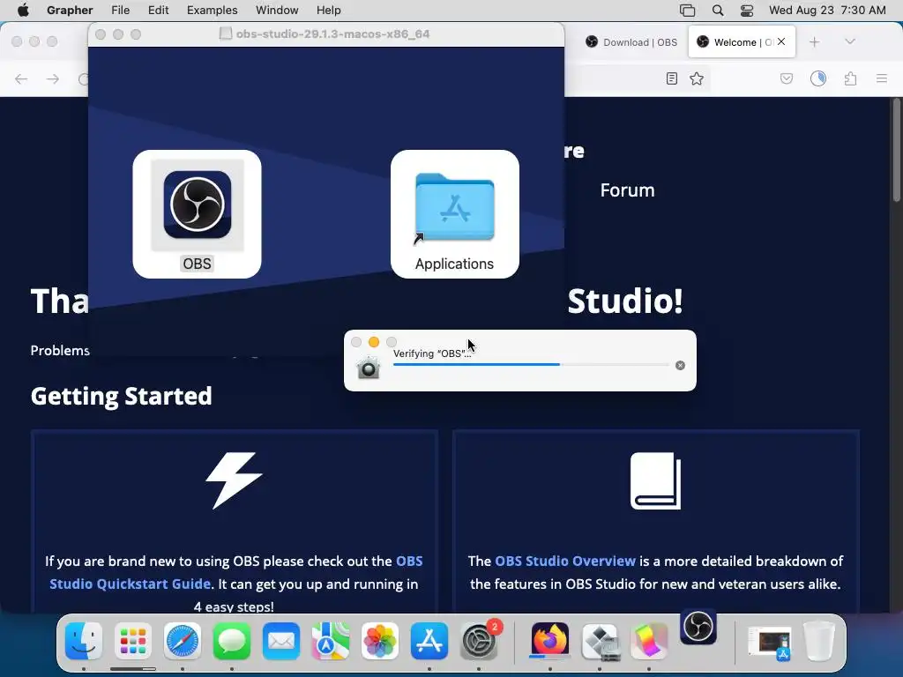The image size is (903, 677).
Task: Open the downloads stack in the Dock
Action: click(769, 642)
